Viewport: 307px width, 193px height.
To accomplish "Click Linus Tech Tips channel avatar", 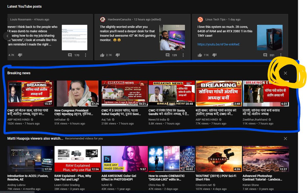I will click(x=200, y=19).
